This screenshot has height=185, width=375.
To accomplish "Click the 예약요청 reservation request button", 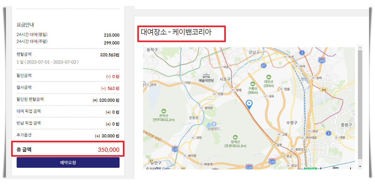I will pyautogui.click(x=68, y=162).
